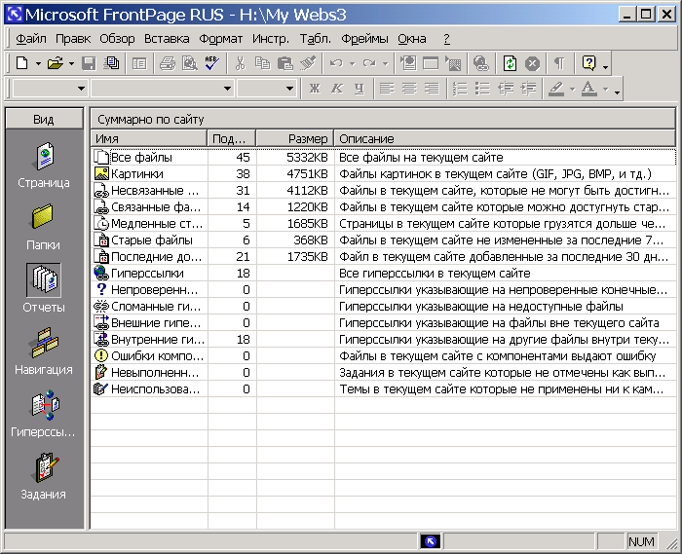This screenshot has width=682, height=554.
Task: Toggle the Folder List toolbar icon
Action: [139, 63]
